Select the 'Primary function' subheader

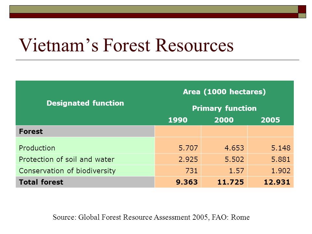point(224,108)
